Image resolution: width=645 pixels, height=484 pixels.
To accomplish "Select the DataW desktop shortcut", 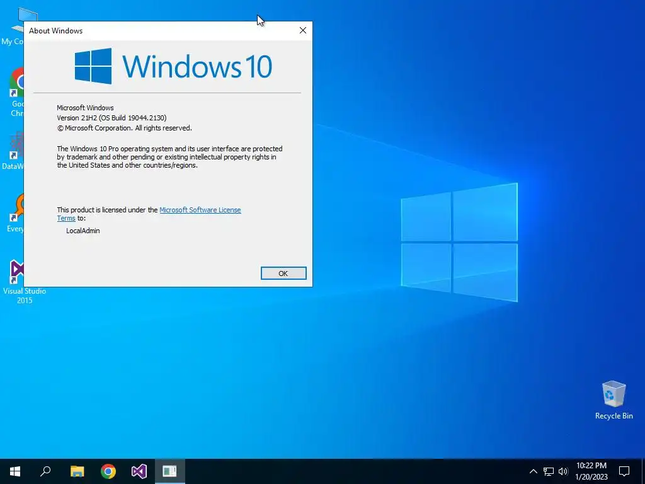I will (x=13, y=151).
